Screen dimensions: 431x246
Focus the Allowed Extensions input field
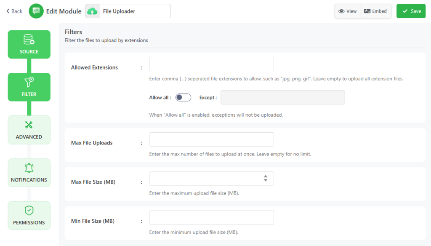[211, 64]
